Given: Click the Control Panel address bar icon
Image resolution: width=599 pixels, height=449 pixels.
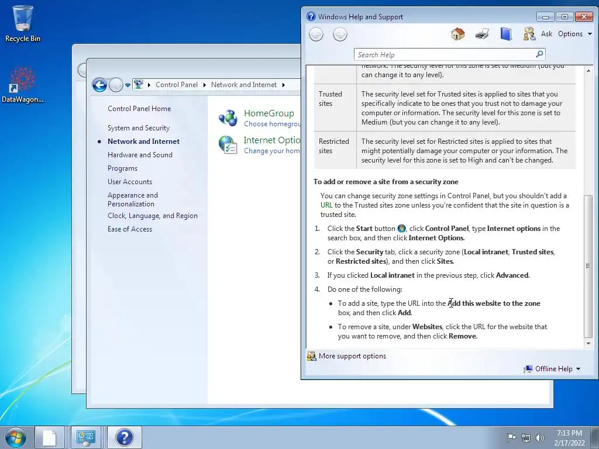Looking at the screenshot, I should click(138, 84).
